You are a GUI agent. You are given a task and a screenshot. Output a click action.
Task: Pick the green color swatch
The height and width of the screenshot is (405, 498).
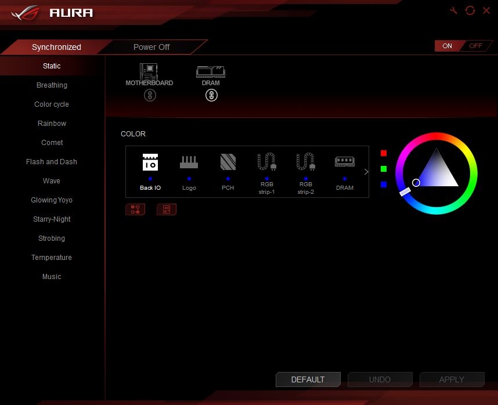(384, 169)
